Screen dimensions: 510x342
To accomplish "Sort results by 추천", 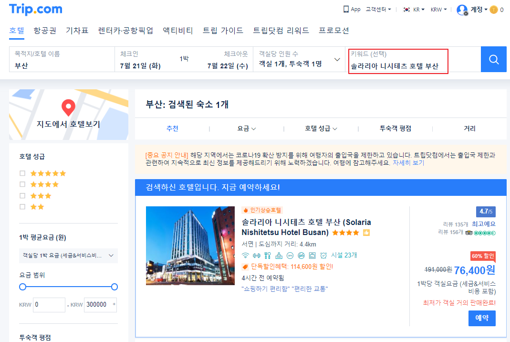I will 172,128.
